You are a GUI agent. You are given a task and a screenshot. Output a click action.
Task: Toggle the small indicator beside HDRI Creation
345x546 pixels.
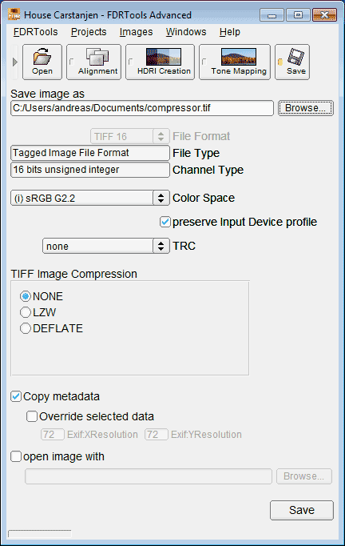tap(131, 62)
